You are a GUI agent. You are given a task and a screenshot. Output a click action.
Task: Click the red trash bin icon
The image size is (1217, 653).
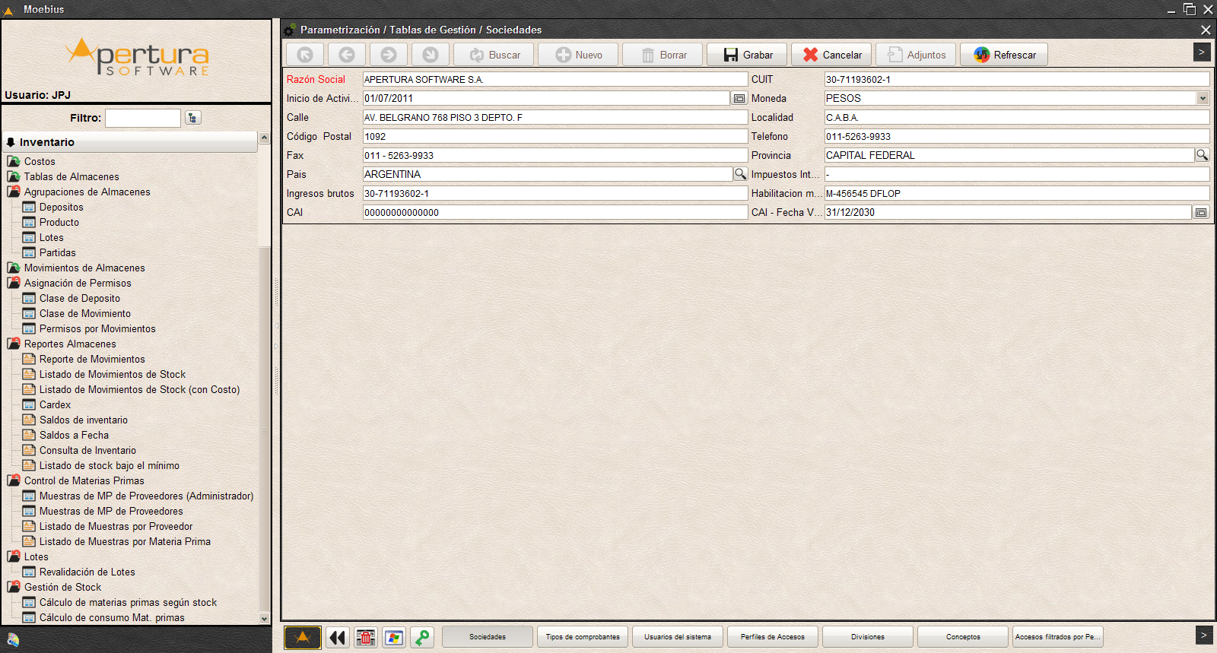[x=366, y=638]
